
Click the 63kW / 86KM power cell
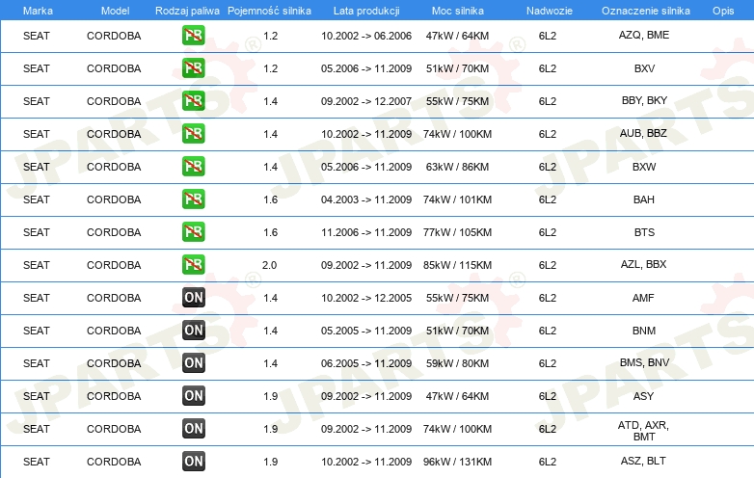click(458, 167)
